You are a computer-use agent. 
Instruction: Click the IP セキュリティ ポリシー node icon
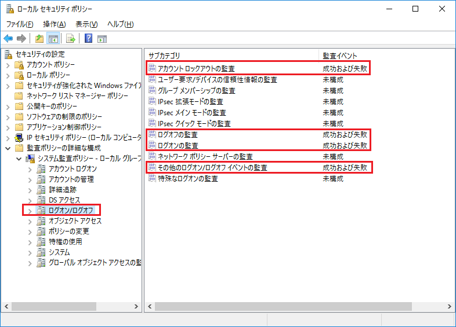19,138
